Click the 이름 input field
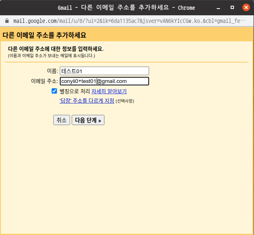This screenshot has width=254, height=235. click(x=104, y=71)
